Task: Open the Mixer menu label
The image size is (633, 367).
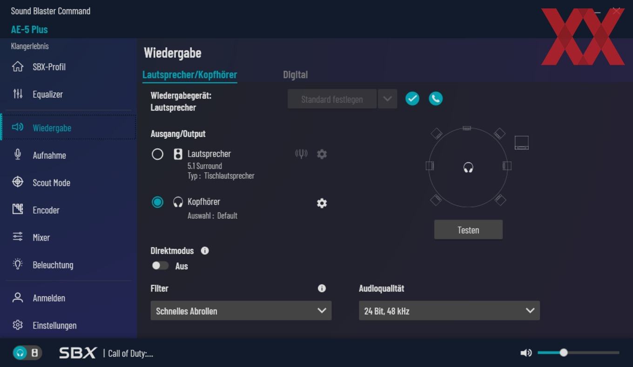Action: (41, 237)
